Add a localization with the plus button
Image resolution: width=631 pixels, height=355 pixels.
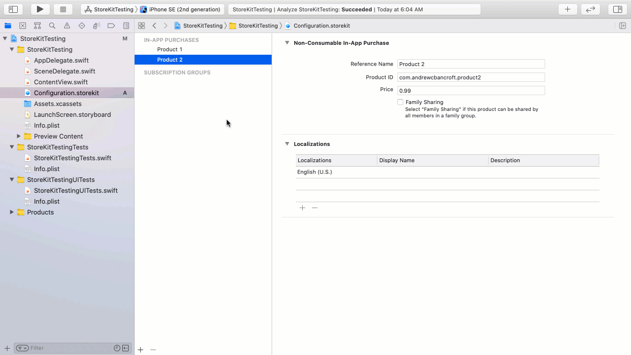pyautogui.click(x=302, y=208)
